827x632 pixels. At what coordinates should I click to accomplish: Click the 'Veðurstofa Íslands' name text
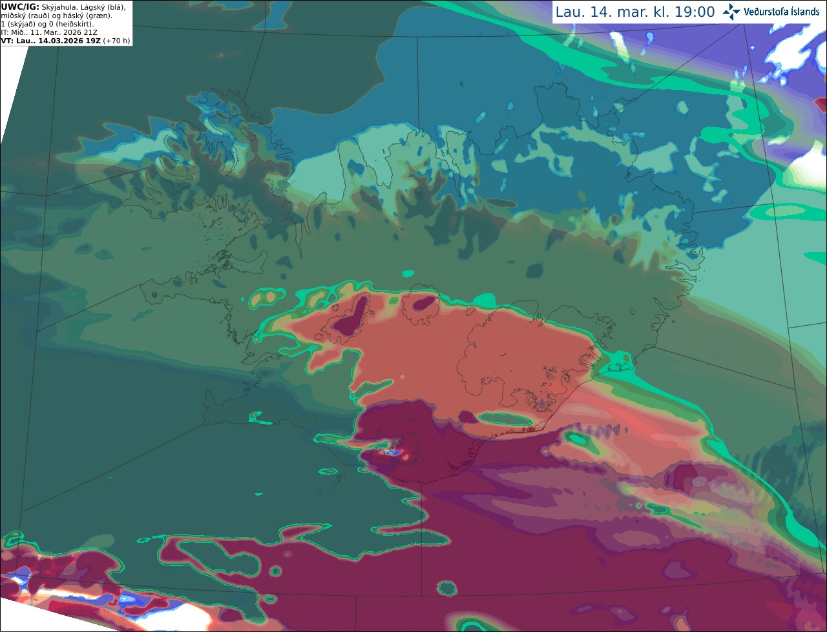[782, 12]
